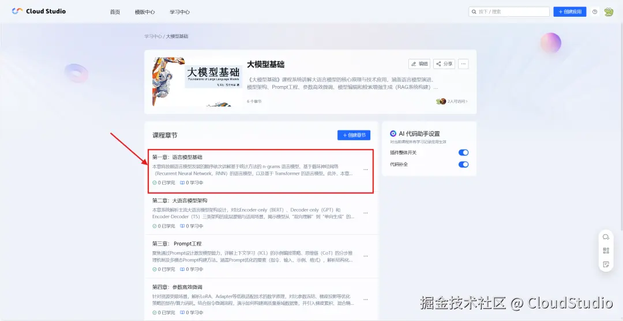Click the course description paragraph
This screenshot has height=321, width=623.
click(x=343, y=83)
